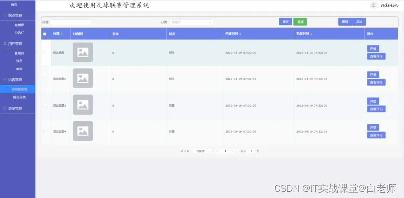Focus the go-to page number input

tap(251, 151)
